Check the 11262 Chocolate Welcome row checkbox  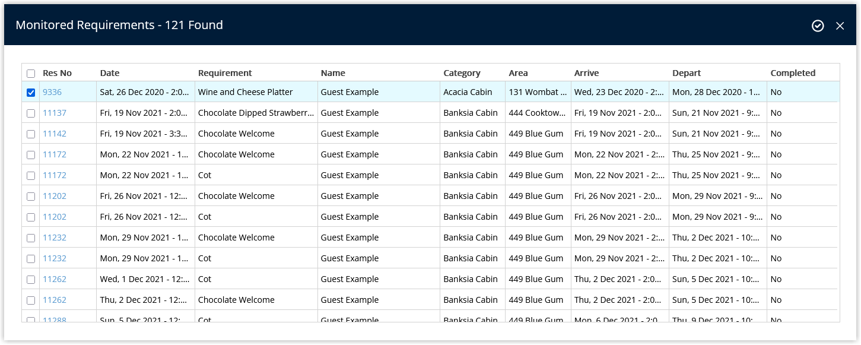[31, 300]
